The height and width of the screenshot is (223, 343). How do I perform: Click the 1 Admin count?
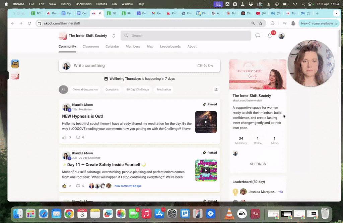coord(274,140)
